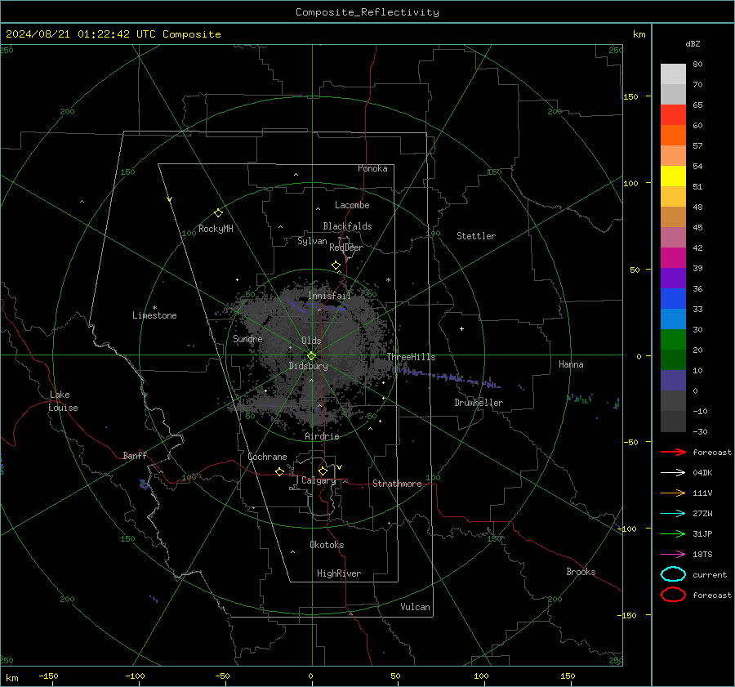Click the red forecast arrow in legend

pyautogui.click(x=673, y=452)
